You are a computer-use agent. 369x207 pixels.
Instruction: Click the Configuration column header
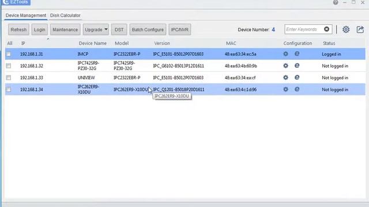[x=298, y=44]
